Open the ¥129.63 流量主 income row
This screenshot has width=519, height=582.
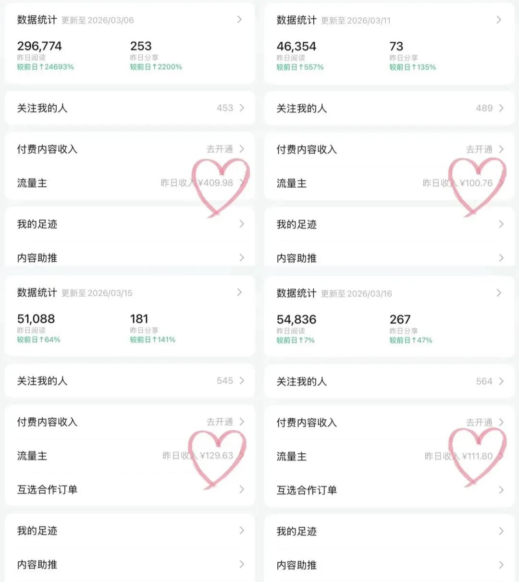(x=130, y=456)
